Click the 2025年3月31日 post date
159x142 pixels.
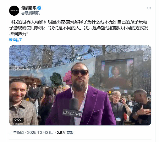point(40,133)
